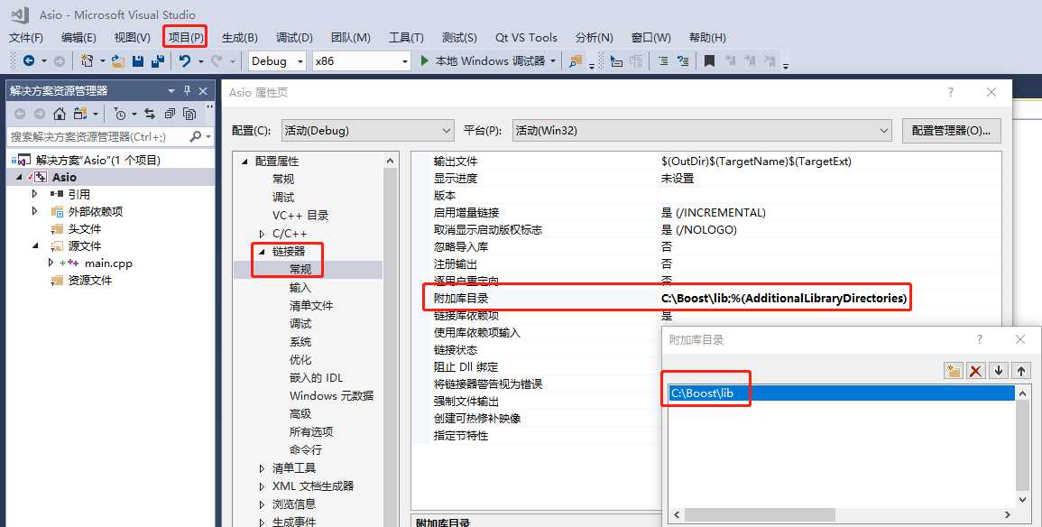Expand the XML 文档生成器 node
The width and height of the screenshot is (1042, 527).
point(262,486)
